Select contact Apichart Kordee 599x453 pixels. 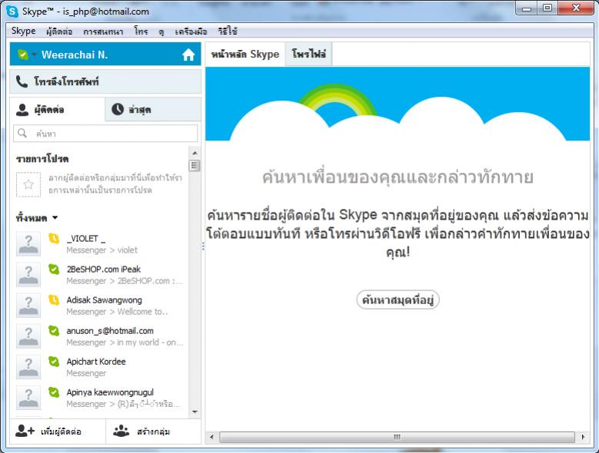101,367
